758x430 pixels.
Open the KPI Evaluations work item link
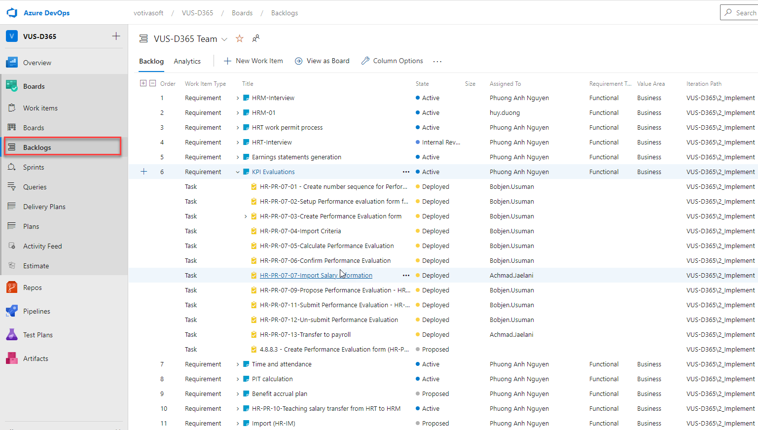pyautogui.click(x=273, y=172)
